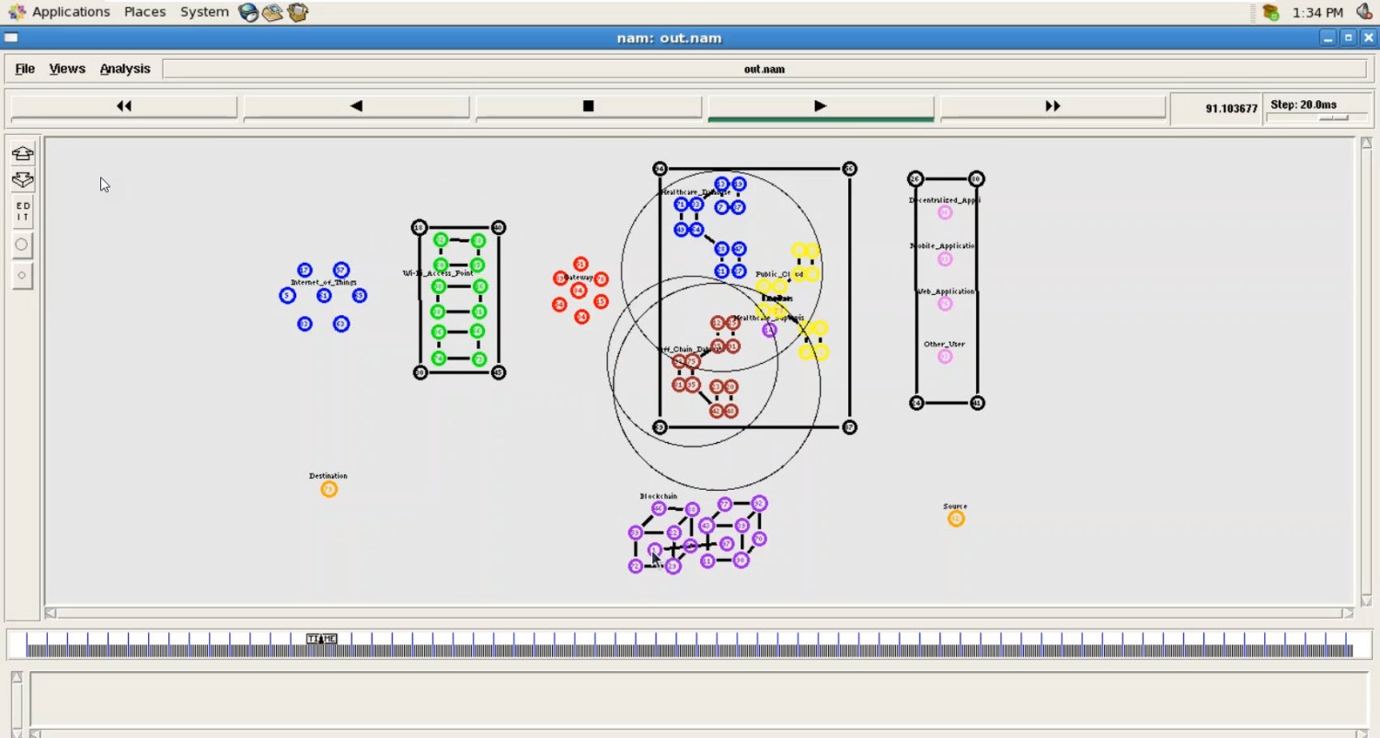Toggle the EDIT mode button
1380x738 pixels.
click(23, 212)
